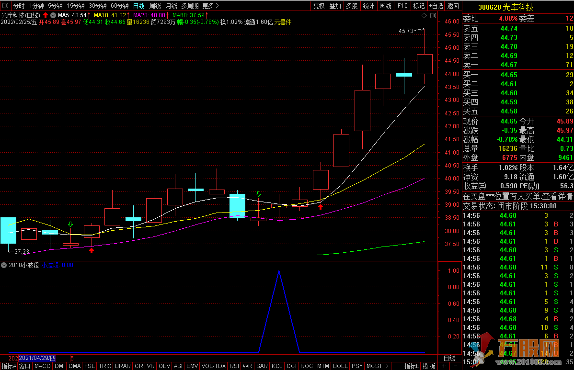574x370 pixels.
Task: Select the 日线 daily chart tab
Action: pyautogui.click(x=139, y=5)
